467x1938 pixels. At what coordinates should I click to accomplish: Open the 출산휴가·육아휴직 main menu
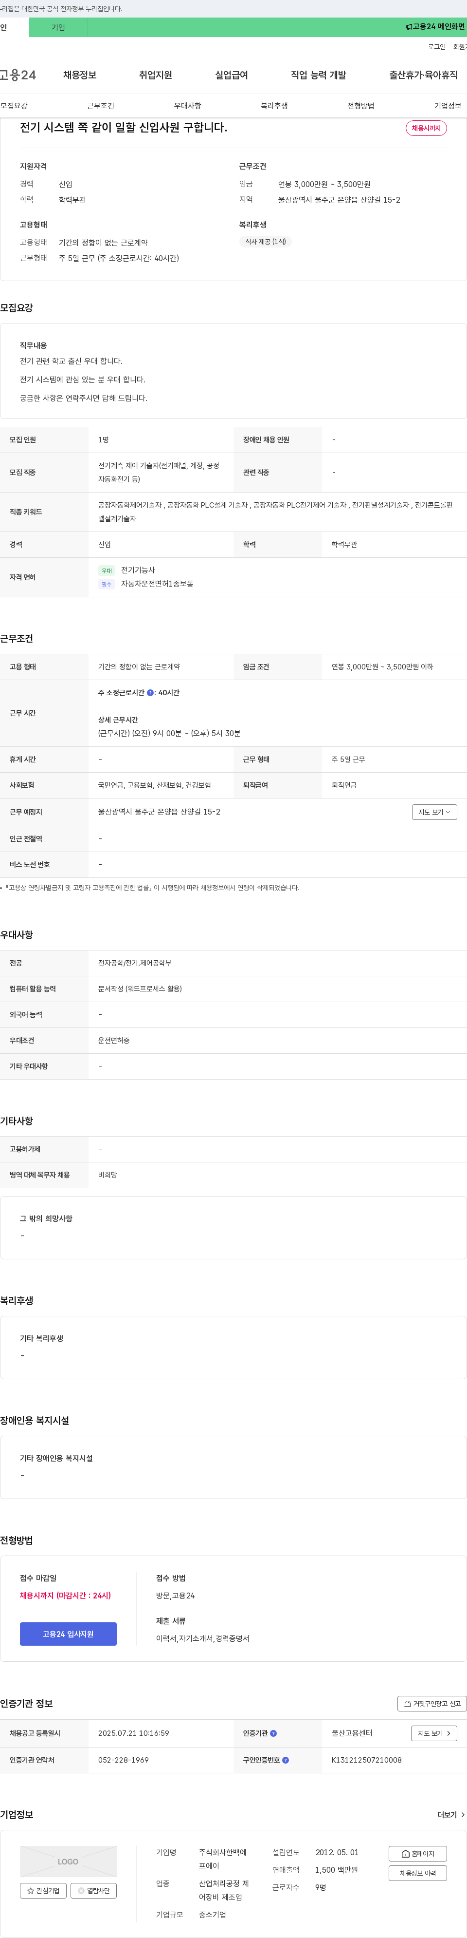(x=423, y=75)
